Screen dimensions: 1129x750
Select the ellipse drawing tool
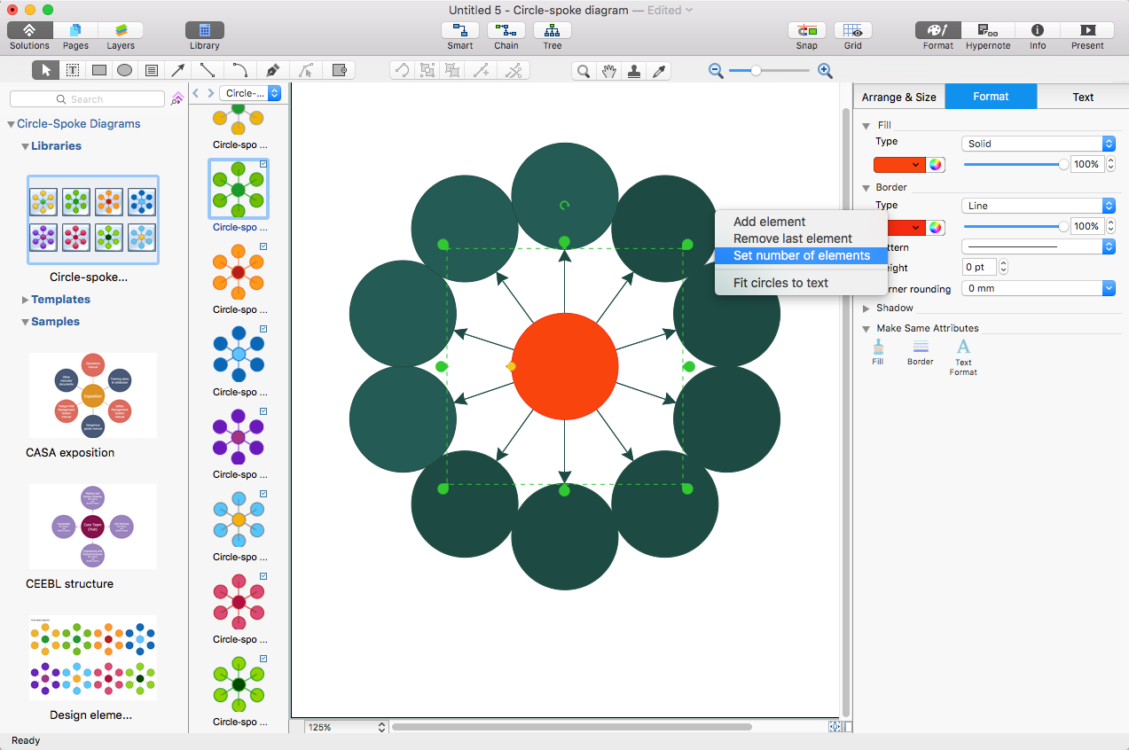[x=125, y=71]
